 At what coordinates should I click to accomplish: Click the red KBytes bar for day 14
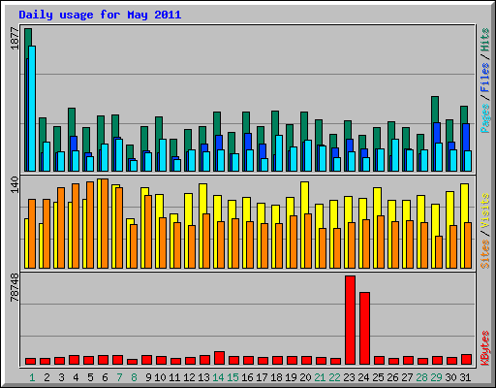[219, 358]
